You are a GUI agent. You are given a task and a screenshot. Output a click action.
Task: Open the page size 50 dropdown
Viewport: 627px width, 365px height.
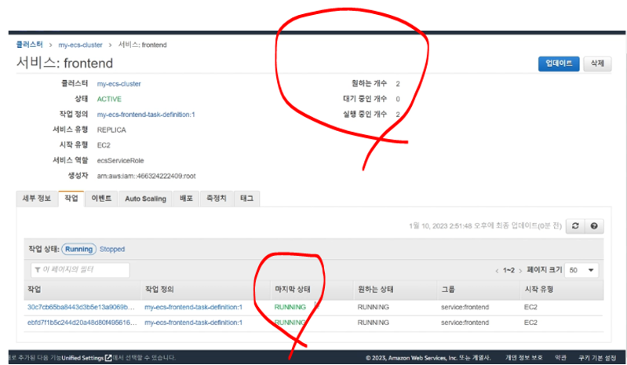tap(581, 270)
